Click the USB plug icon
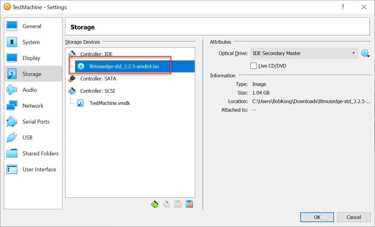 12,138
